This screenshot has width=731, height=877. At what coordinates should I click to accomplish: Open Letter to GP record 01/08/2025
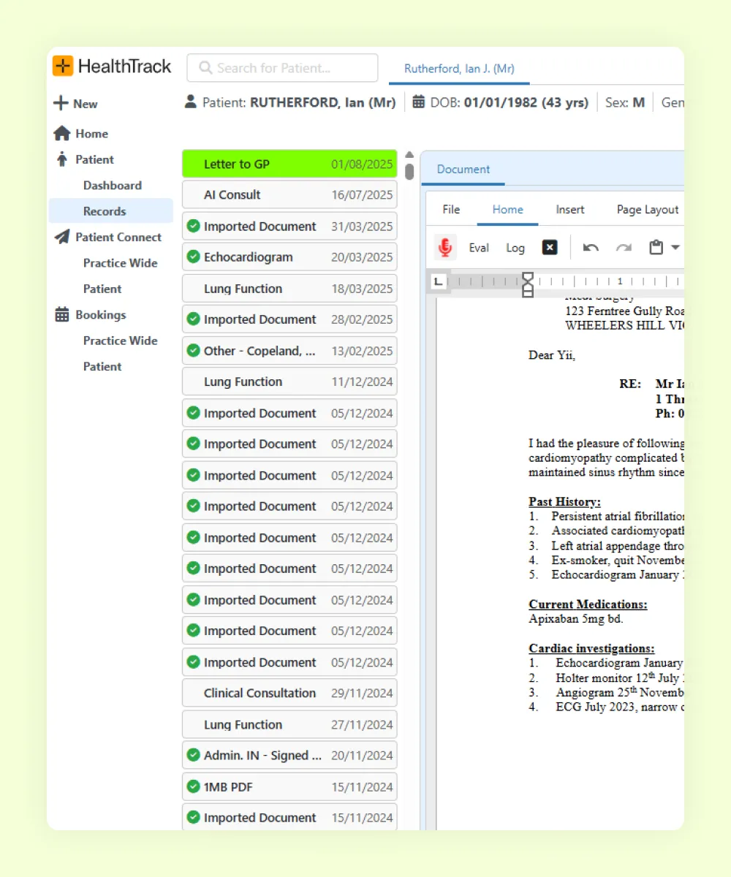point(289,164)
